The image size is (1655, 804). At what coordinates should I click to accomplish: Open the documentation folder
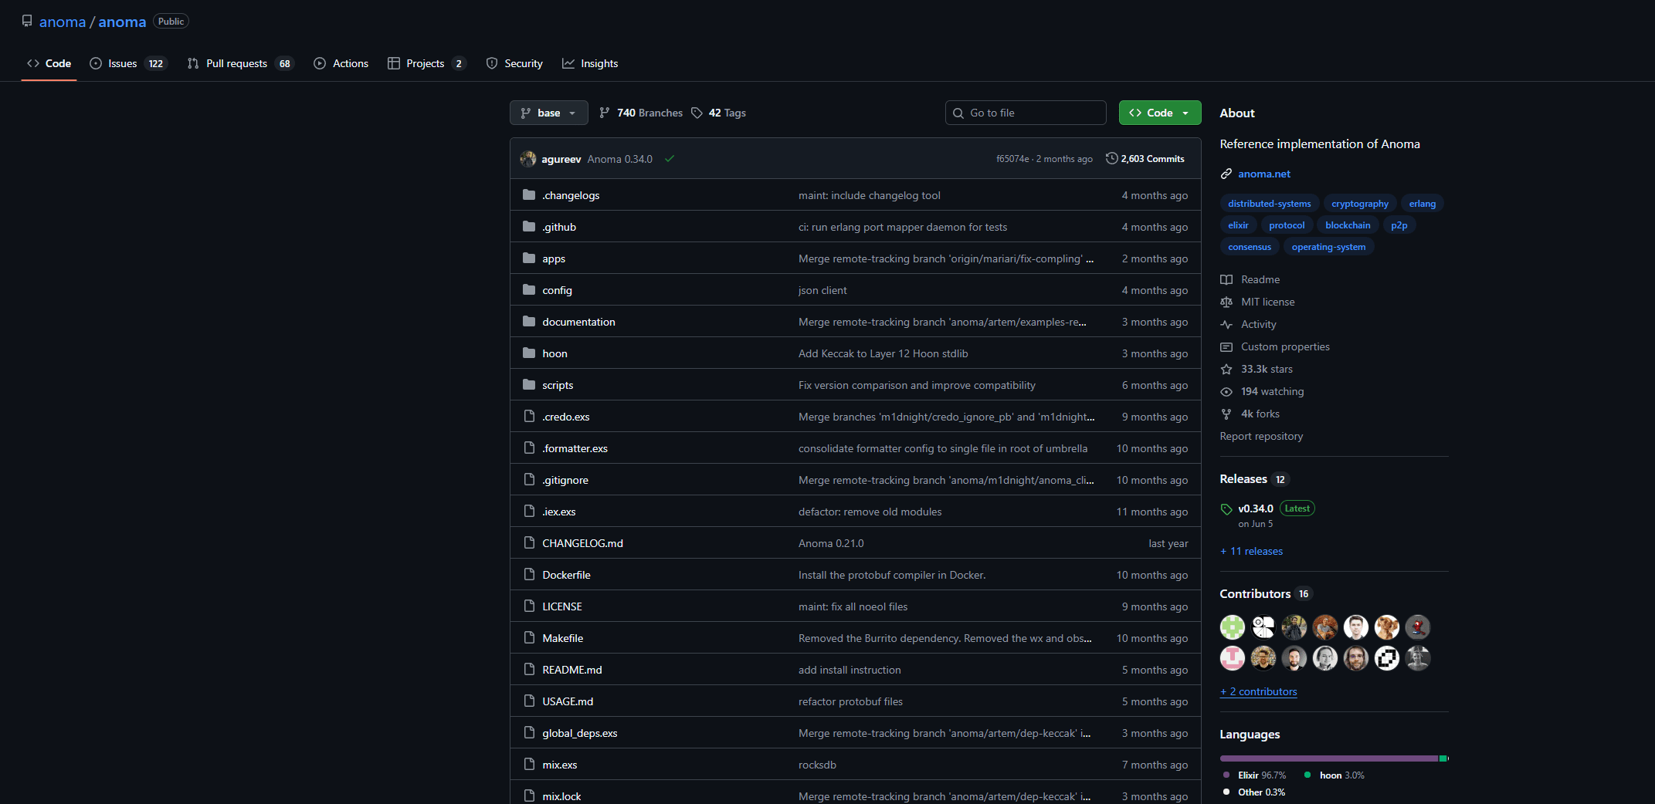tap(578, 322)
